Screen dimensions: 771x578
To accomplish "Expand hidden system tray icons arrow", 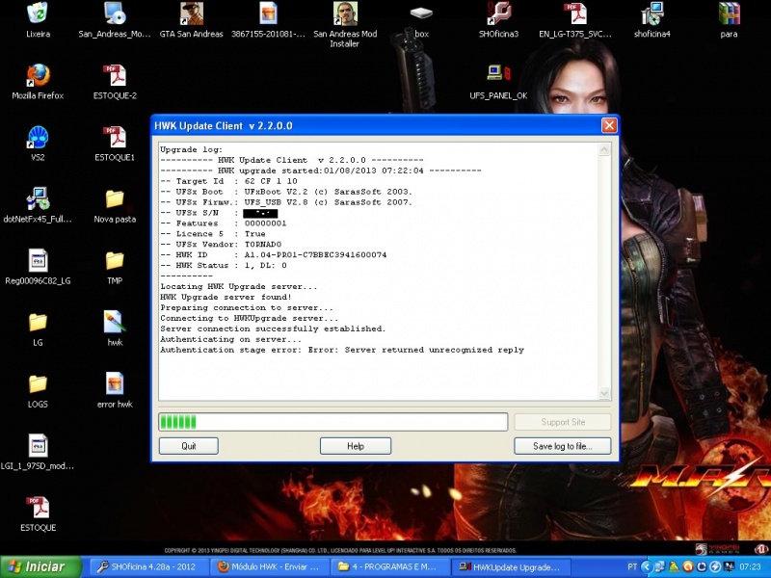I will 646,566.
